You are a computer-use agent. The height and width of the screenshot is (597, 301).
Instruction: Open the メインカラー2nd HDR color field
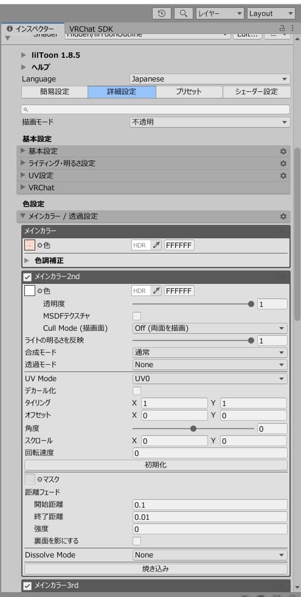pos(142,291)
